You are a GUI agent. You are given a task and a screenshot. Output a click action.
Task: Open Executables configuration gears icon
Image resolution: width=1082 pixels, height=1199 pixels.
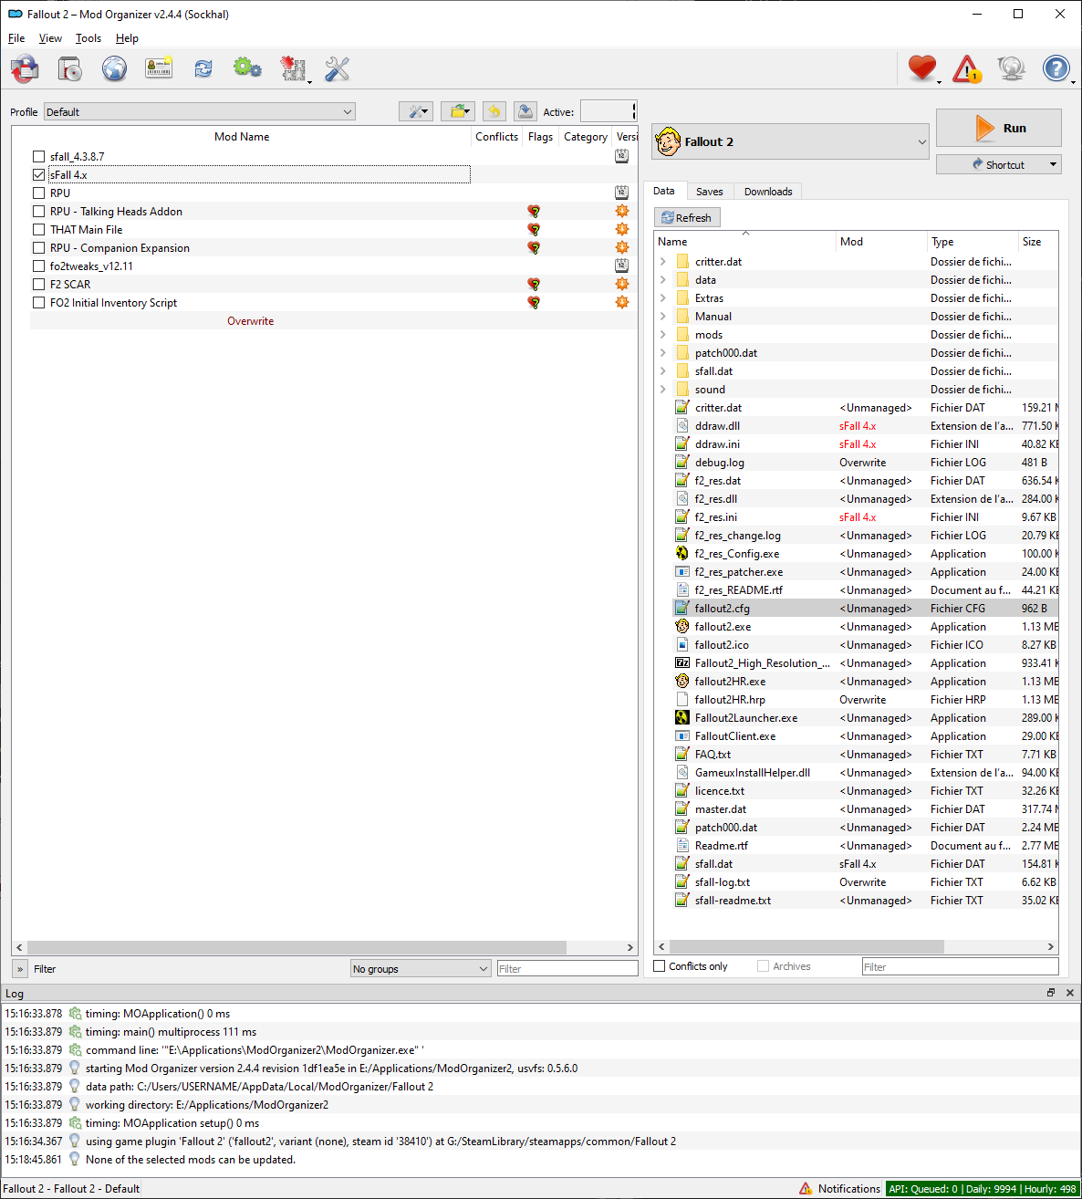(247, 68)
